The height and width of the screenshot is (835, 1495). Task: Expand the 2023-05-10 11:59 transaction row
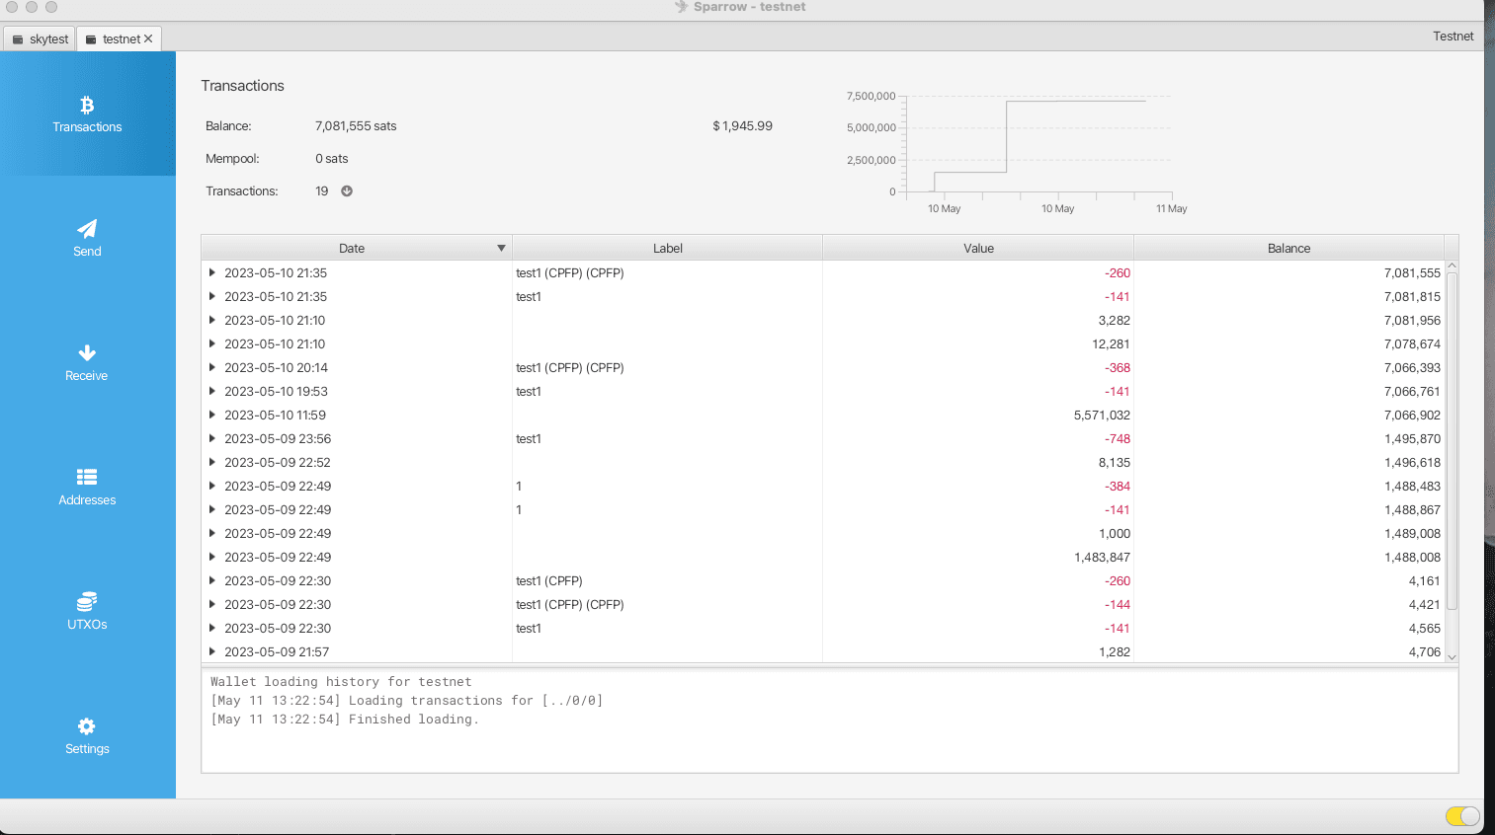point(211,415)
